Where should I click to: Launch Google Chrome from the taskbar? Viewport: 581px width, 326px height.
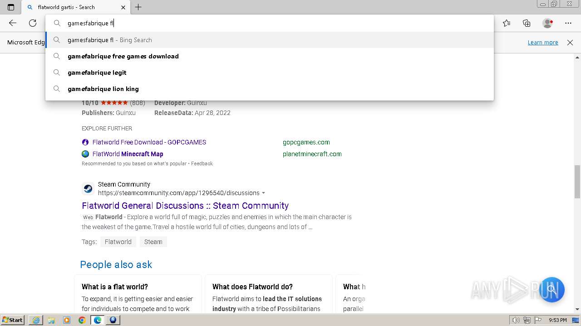point(82,320)
